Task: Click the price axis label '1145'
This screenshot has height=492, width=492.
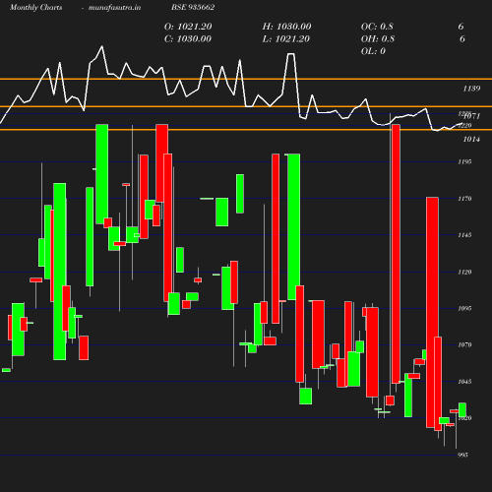Action: click(x=464, y=235)
